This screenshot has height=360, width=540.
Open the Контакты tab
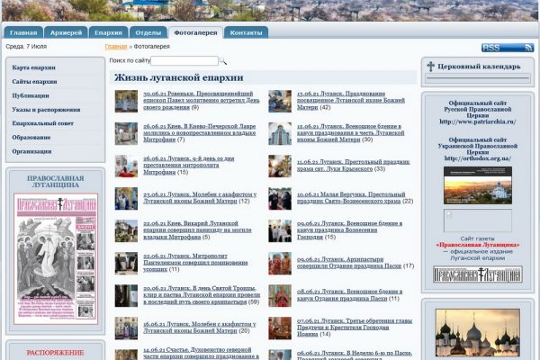point(246,32)
